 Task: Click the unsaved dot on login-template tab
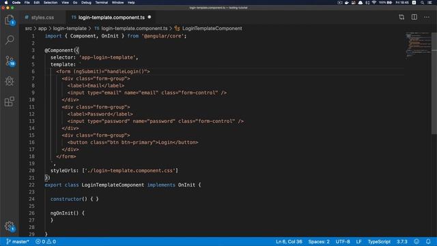coord(150,17)
